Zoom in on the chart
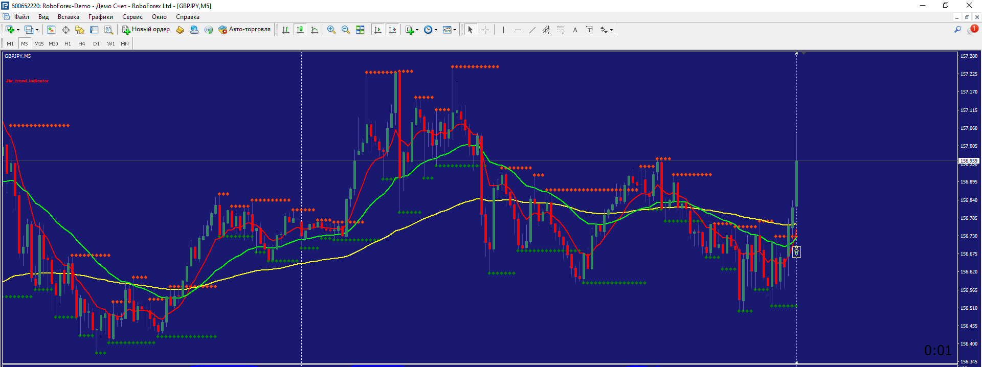The height and width of the screenshot is (367, 982). tap(331, 30)
